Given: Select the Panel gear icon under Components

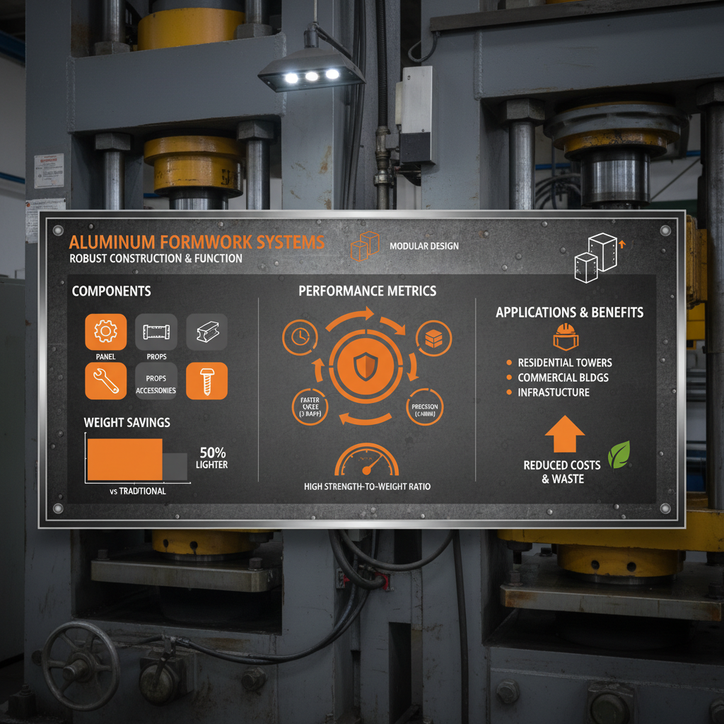Looking at the screenshot, I should coord(105,331).
